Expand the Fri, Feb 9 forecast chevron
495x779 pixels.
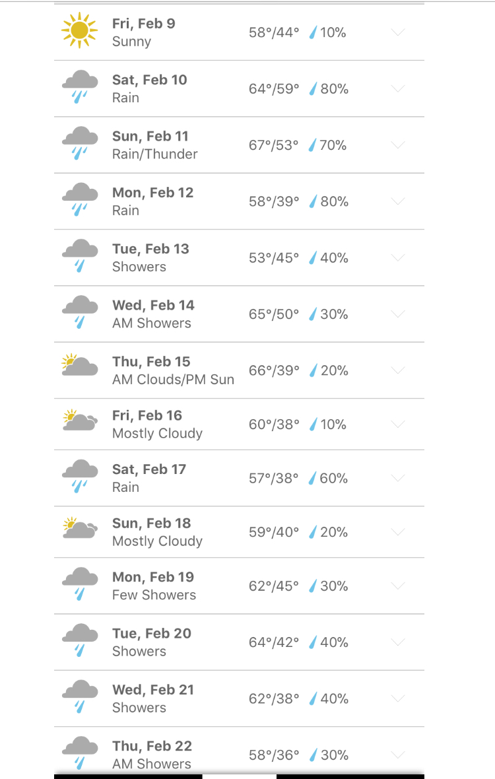(x=398, y=32)
